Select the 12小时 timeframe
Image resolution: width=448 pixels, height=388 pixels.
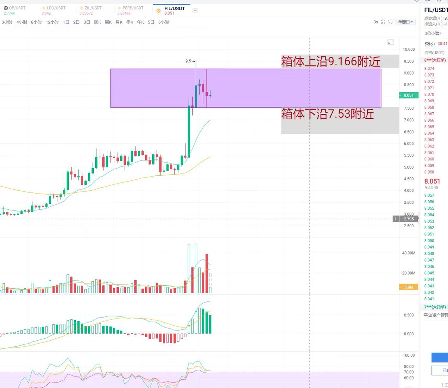click(x=52, y=22)
